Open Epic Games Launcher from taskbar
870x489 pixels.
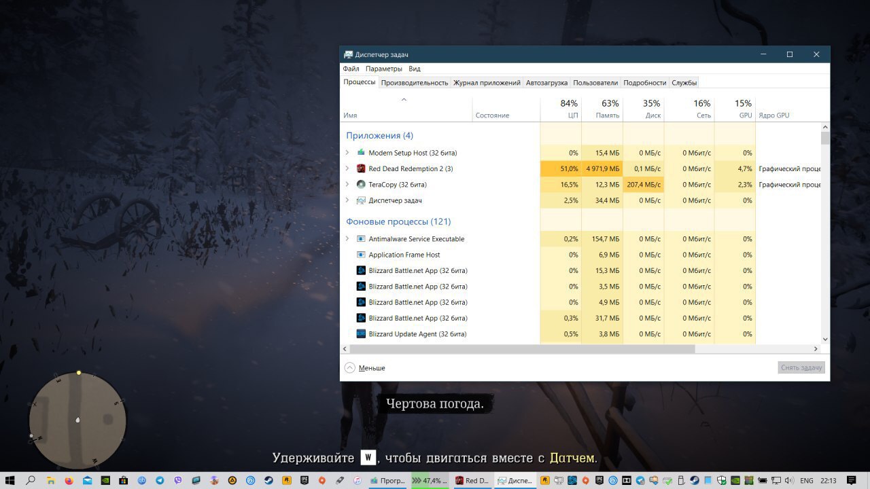pyautogui.click(x=304, y=480)
